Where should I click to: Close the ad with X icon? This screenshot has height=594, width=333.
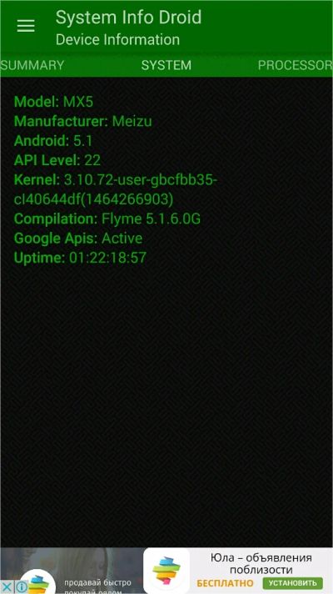[7, 586]
